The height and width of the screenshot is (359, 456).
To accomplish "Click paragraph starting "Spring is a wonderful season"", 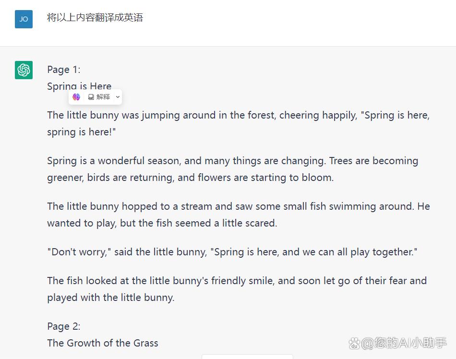I will [233, 169].
